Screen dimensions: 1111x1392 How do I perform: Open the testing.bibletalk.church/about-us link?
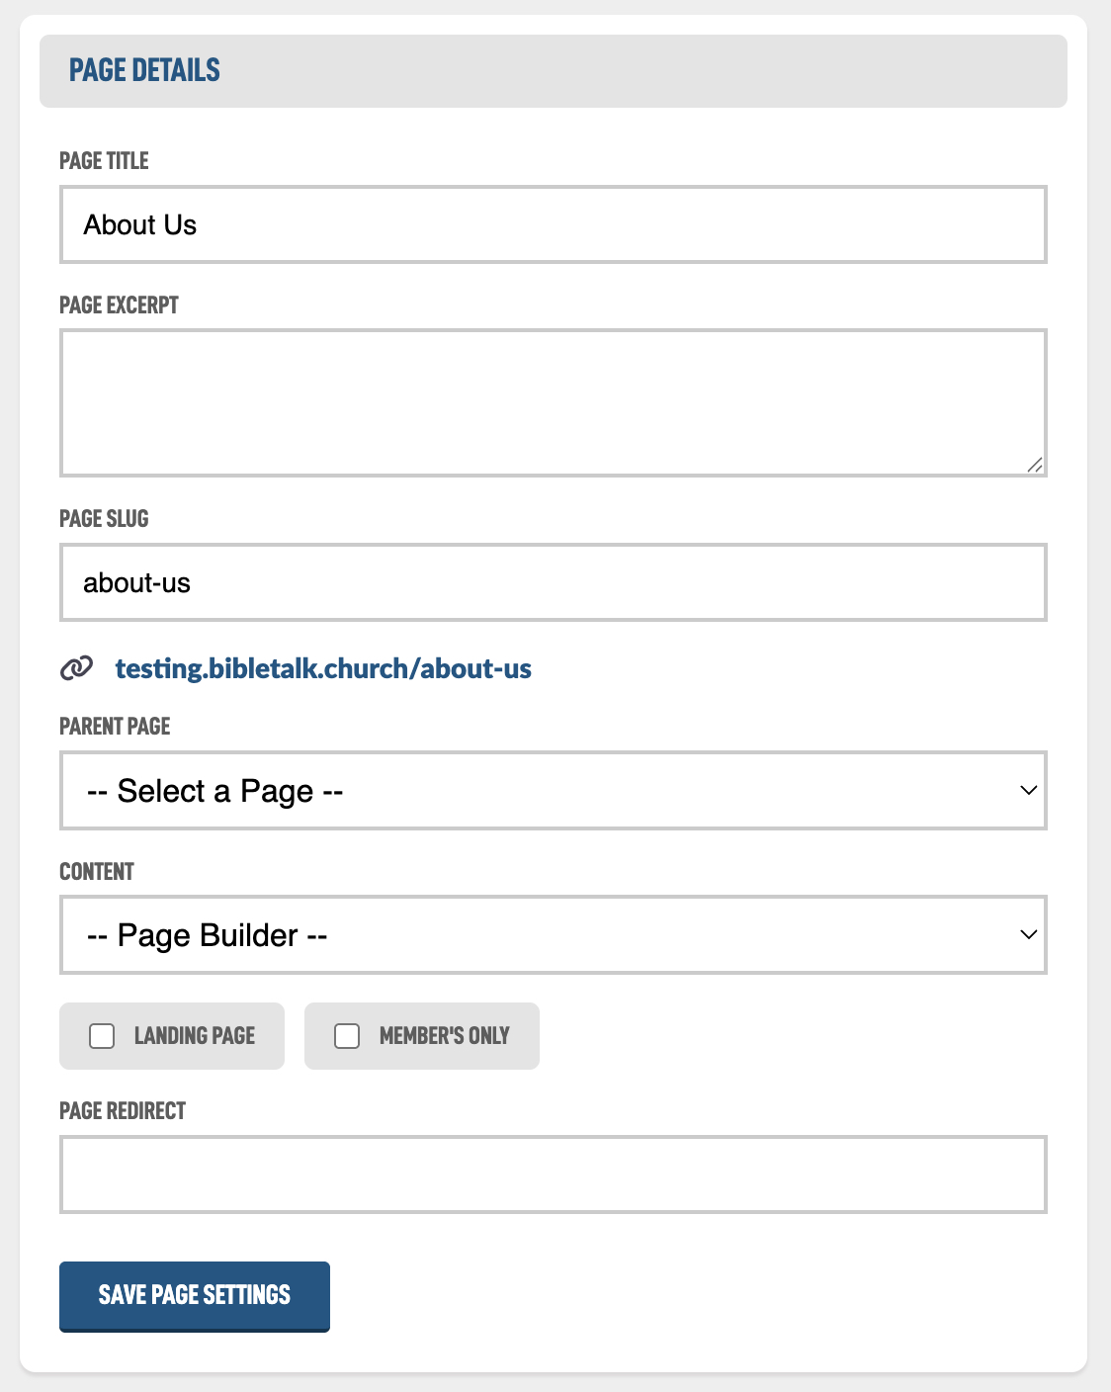pyautogui.click(x=323, y=668)
